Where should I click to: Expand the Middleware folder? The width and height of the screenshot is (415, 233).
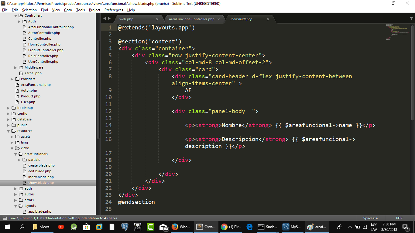coord(16,67)
